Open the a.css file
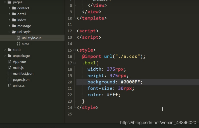This screenshot has height=128, width=199. 25,44
